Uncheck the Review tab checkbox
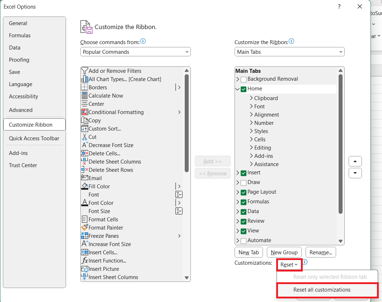 (244, 222)
